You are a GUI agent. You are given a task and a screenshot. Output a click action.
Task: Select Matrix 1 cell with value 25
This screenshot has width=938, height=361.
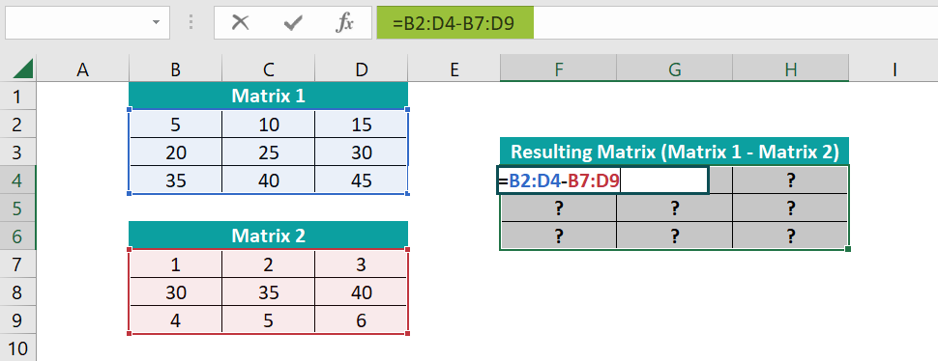click(268, 153)
